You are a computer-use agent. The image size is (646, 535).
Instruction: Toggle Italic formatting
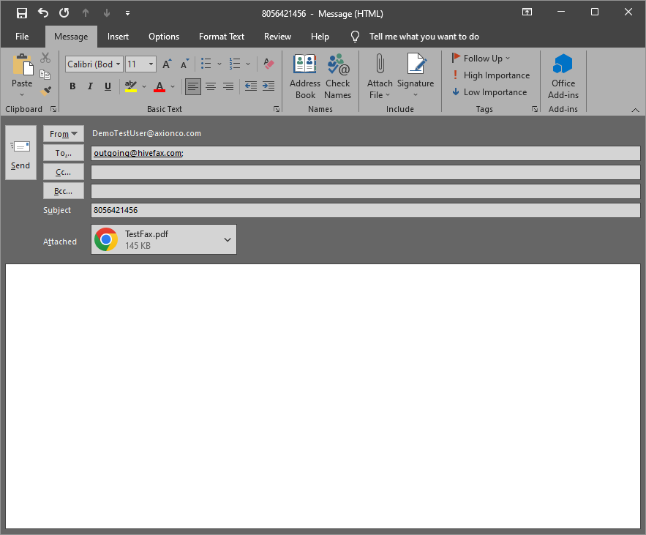point(90,86)
